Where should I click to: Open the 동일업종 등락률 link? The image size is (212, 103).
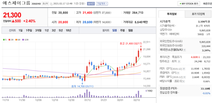point(169,93)
